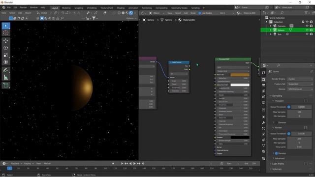Open the node editor Add menu
The image size is (315, 177).
coord(186,13)
